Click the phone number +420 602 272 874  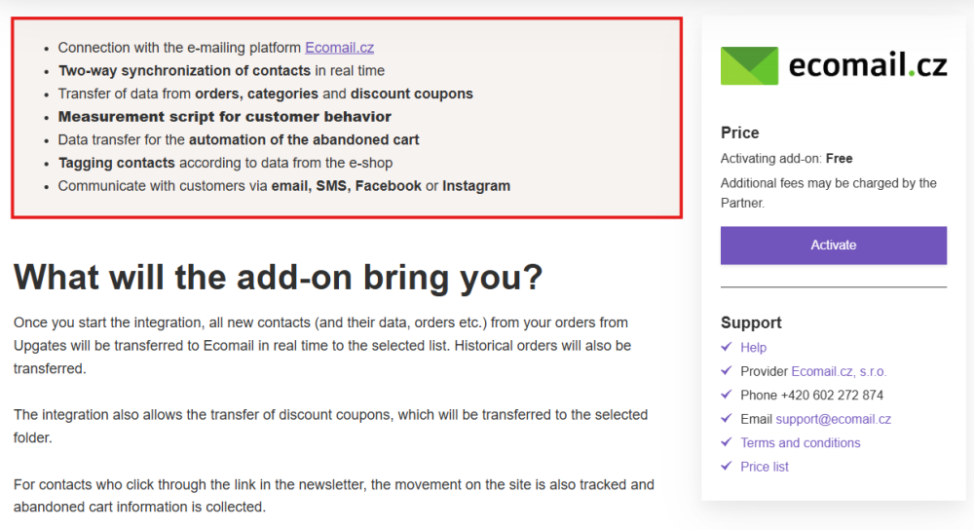pyautogui.click(x=832, y=396)
